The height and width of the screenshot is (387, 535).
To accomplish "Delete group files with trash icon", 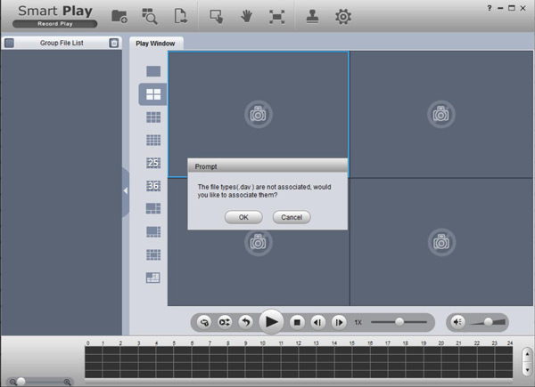I will (114, 43).
